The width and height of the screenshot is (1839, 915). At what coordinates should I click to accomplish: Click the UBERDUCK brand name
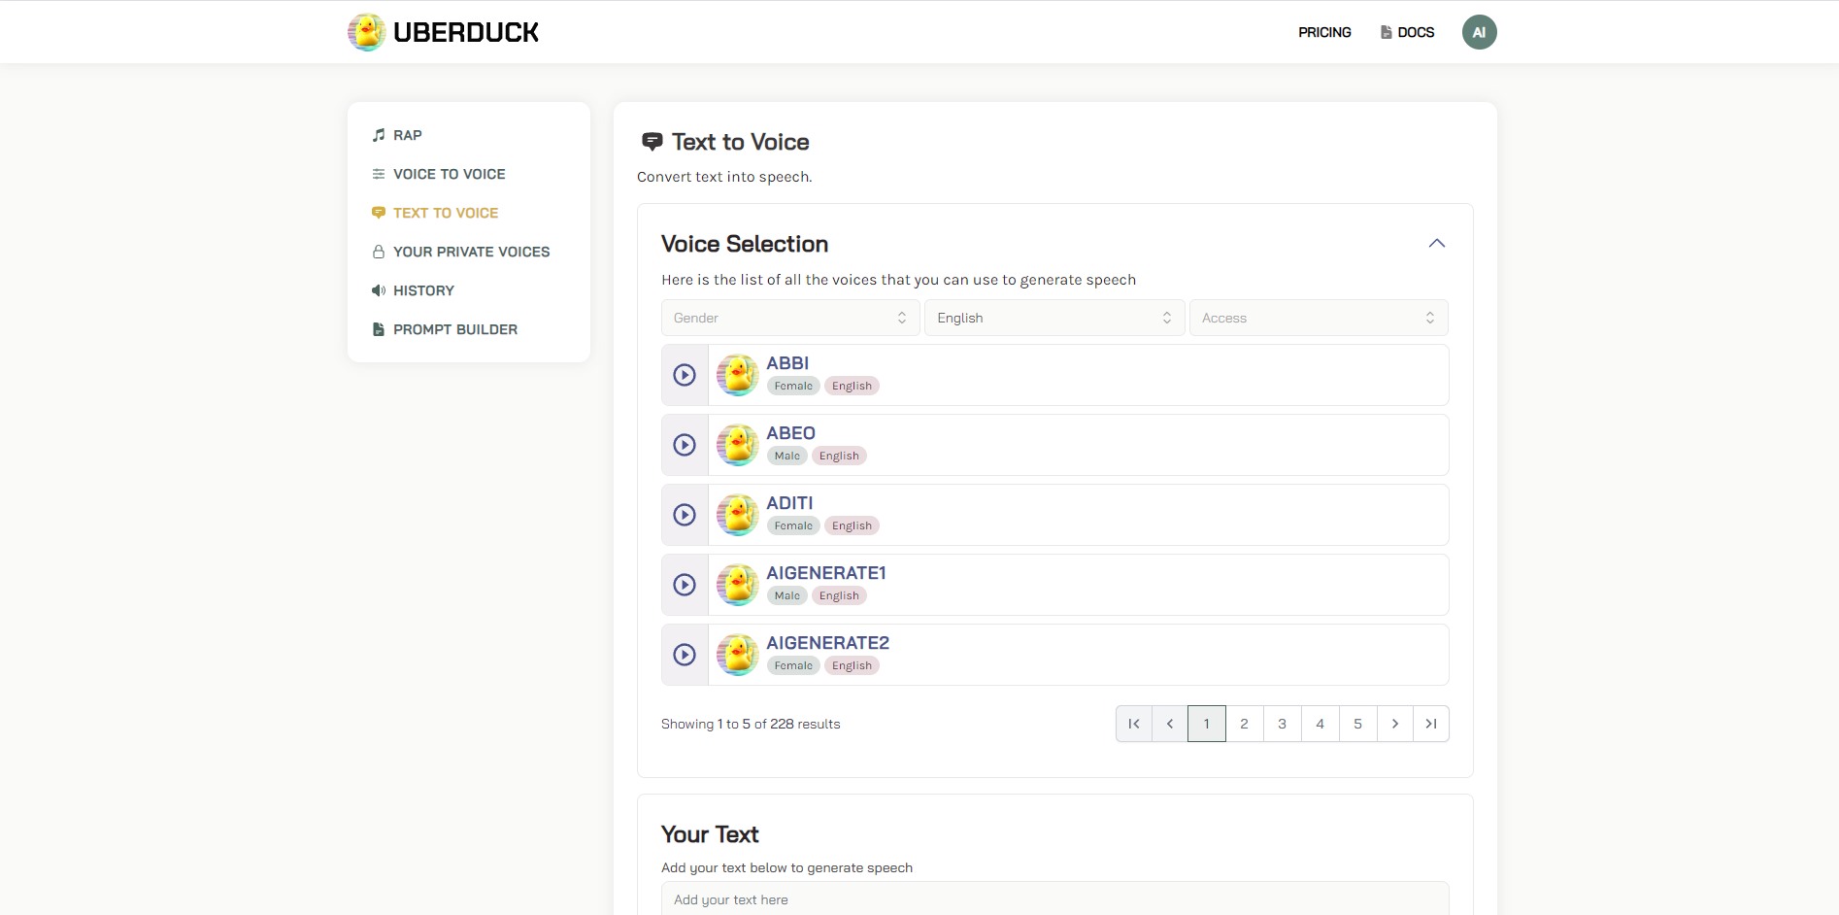pos(466,32)
